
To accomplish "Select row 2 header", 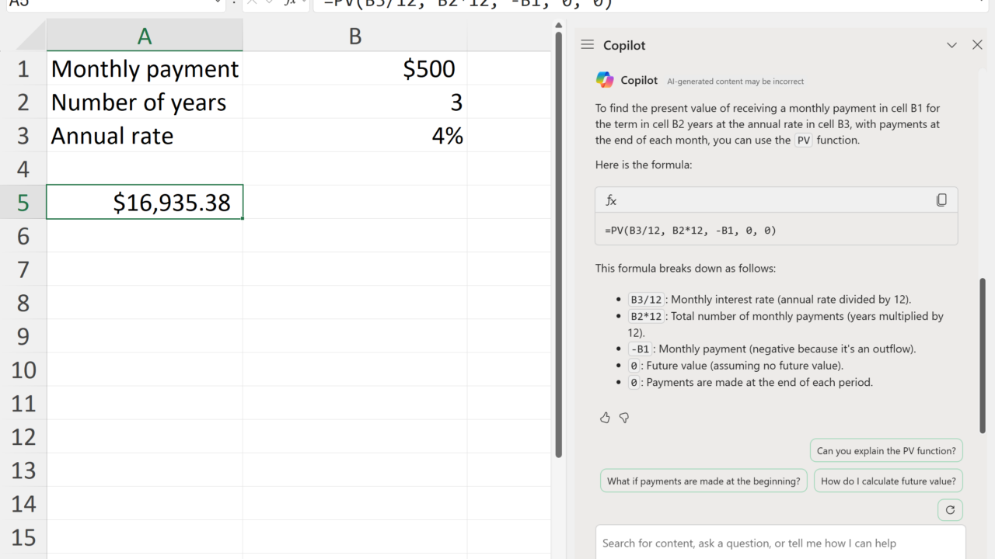I will 23,102.
